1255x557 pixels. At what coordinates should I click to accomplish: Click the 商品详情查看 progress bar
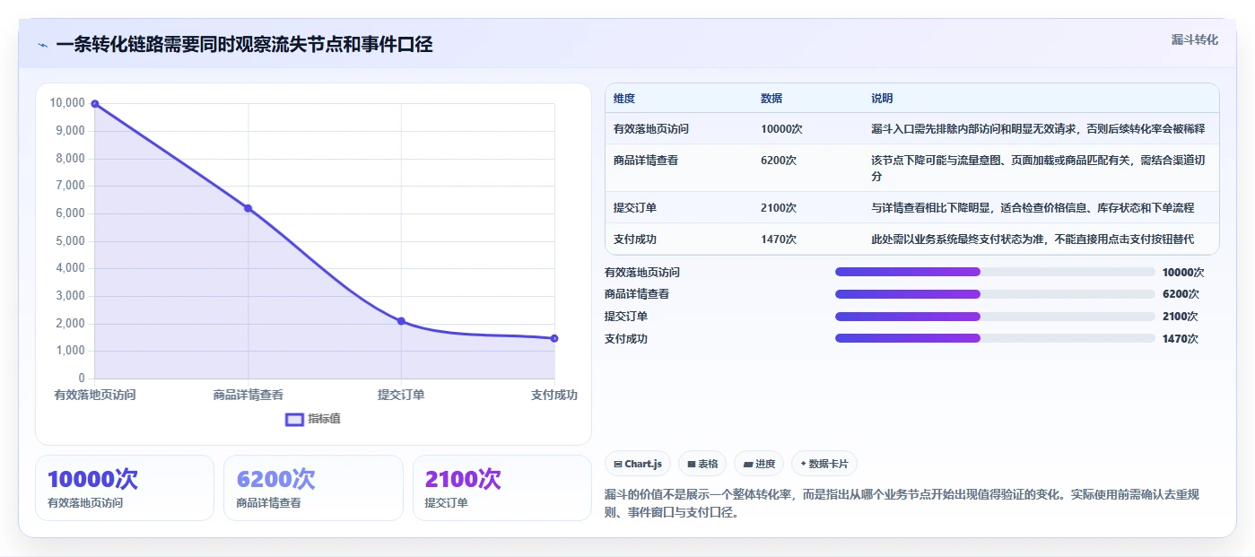[x=995, y=294]
